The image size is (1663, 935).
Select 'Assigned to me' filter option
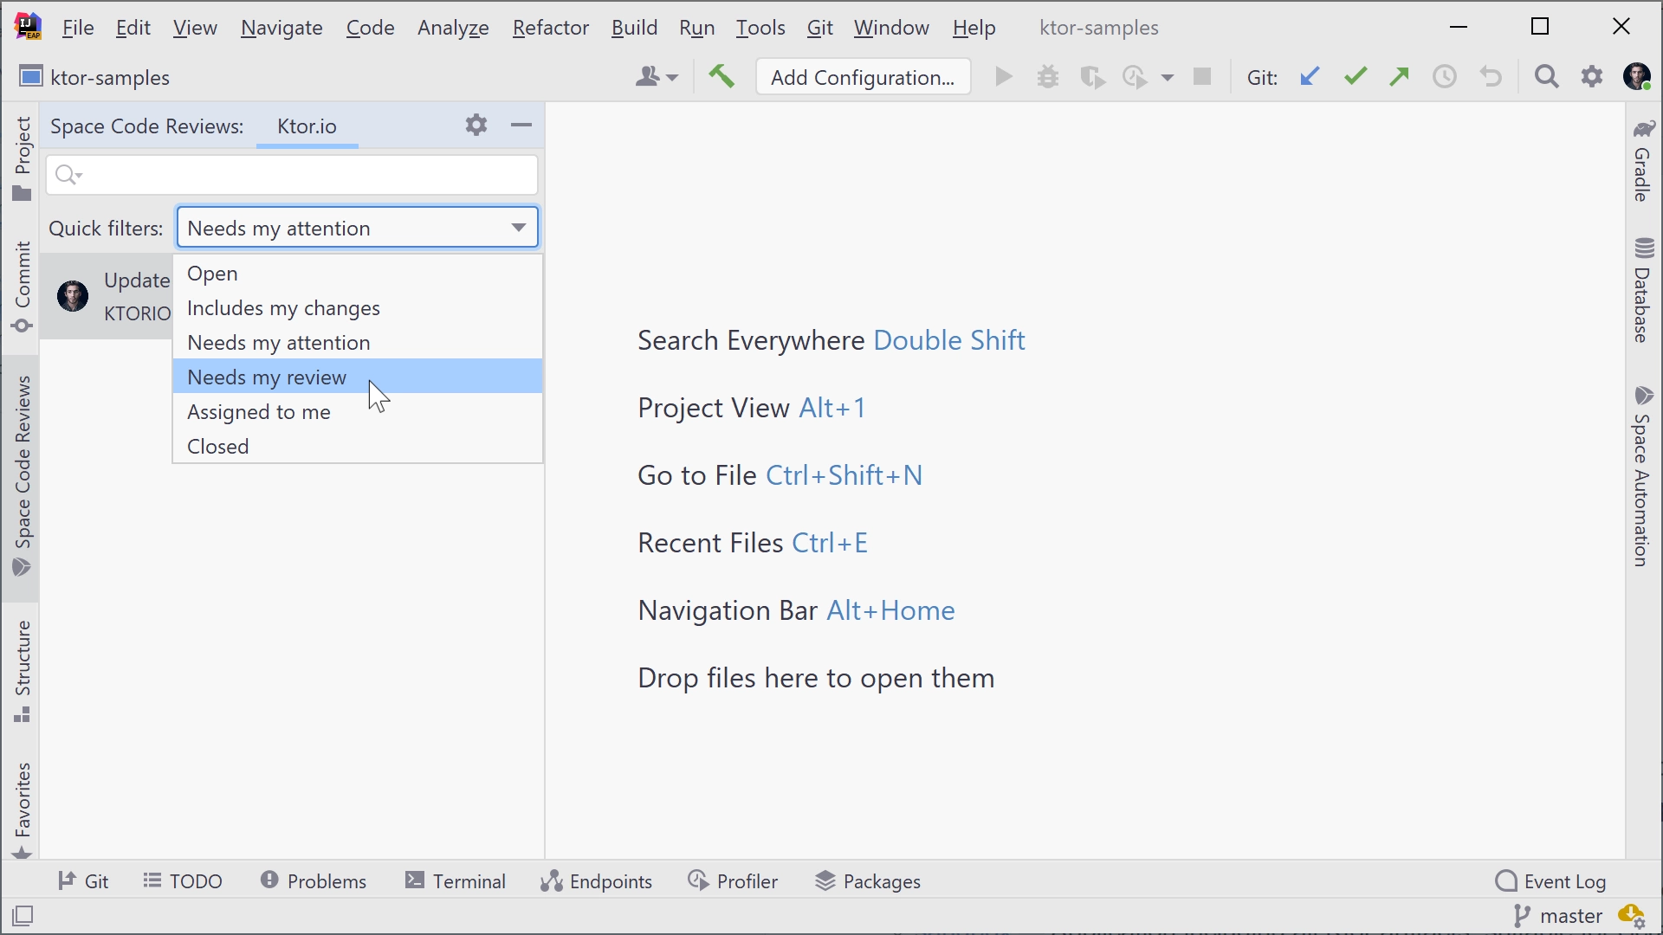click(x=258, y=411)
